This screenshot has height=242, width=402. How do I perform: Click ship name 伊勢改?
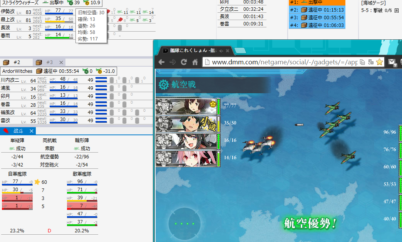tap(8, 12)
